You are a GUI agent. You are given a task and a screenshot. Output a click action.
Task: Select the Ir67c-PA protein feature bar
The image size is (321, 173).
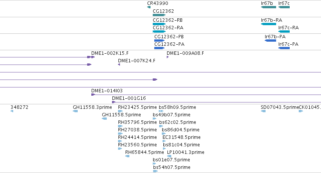coord(284,48)
